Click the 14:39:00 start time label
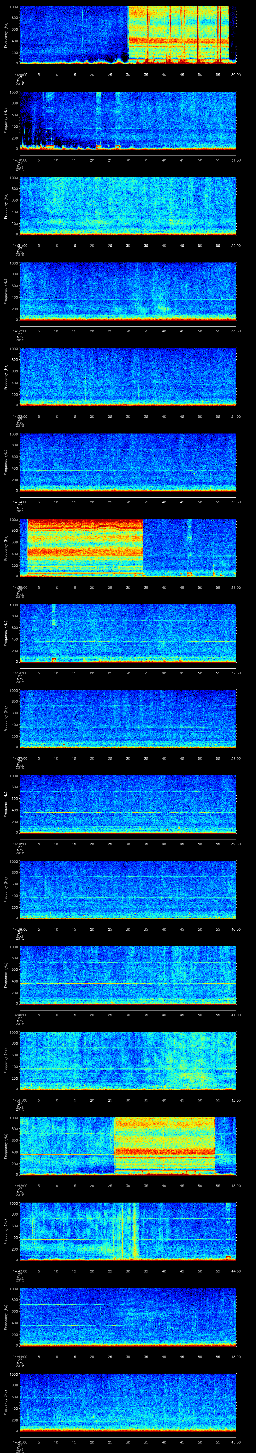The height and width of the screenshot is (1453, 256). tap(20, 930)
